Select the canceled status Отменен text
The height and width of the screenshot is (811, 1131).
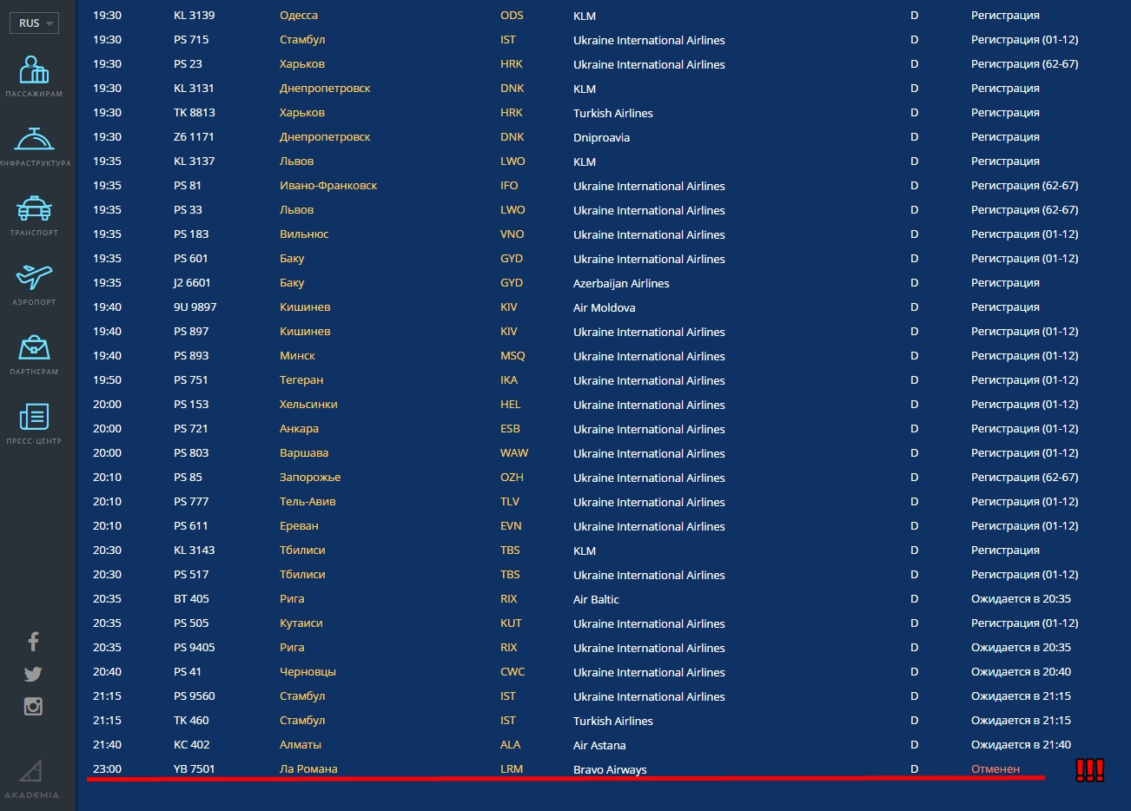(x=995, y=769)
